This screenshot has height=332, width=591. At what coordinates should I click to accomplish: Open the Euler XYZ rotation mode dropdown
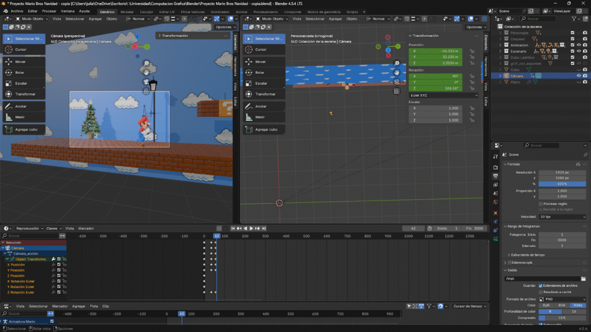point(443,95)
